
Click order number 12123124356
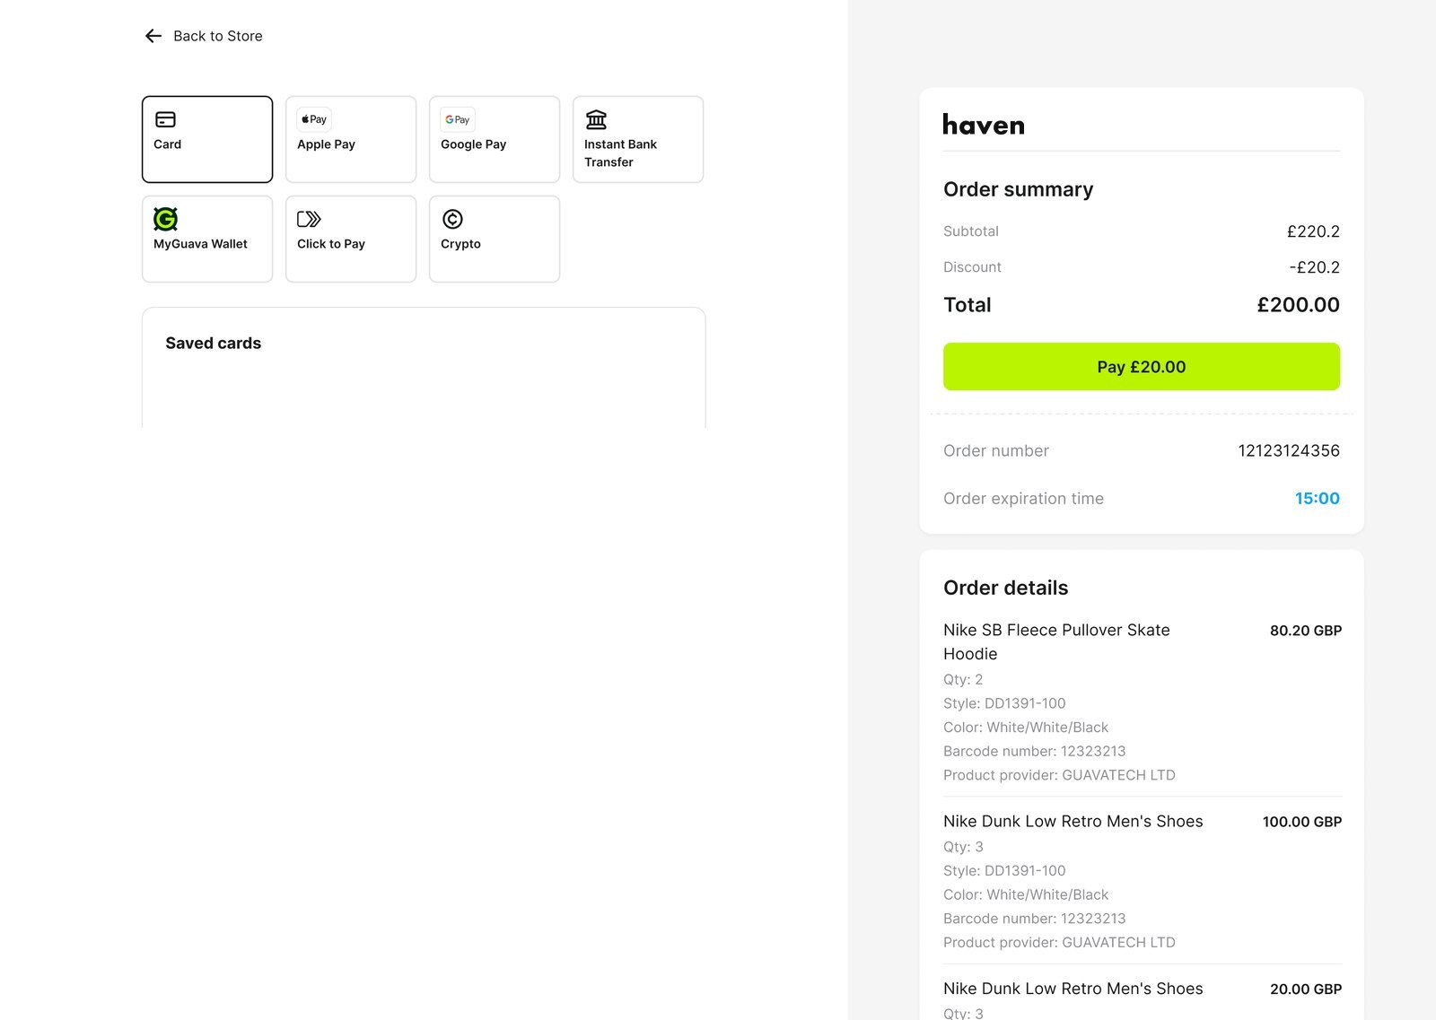[1289, 450]
